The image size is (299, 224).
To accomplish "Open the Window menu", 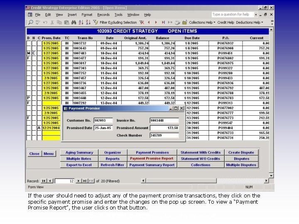I will (133, 15).
